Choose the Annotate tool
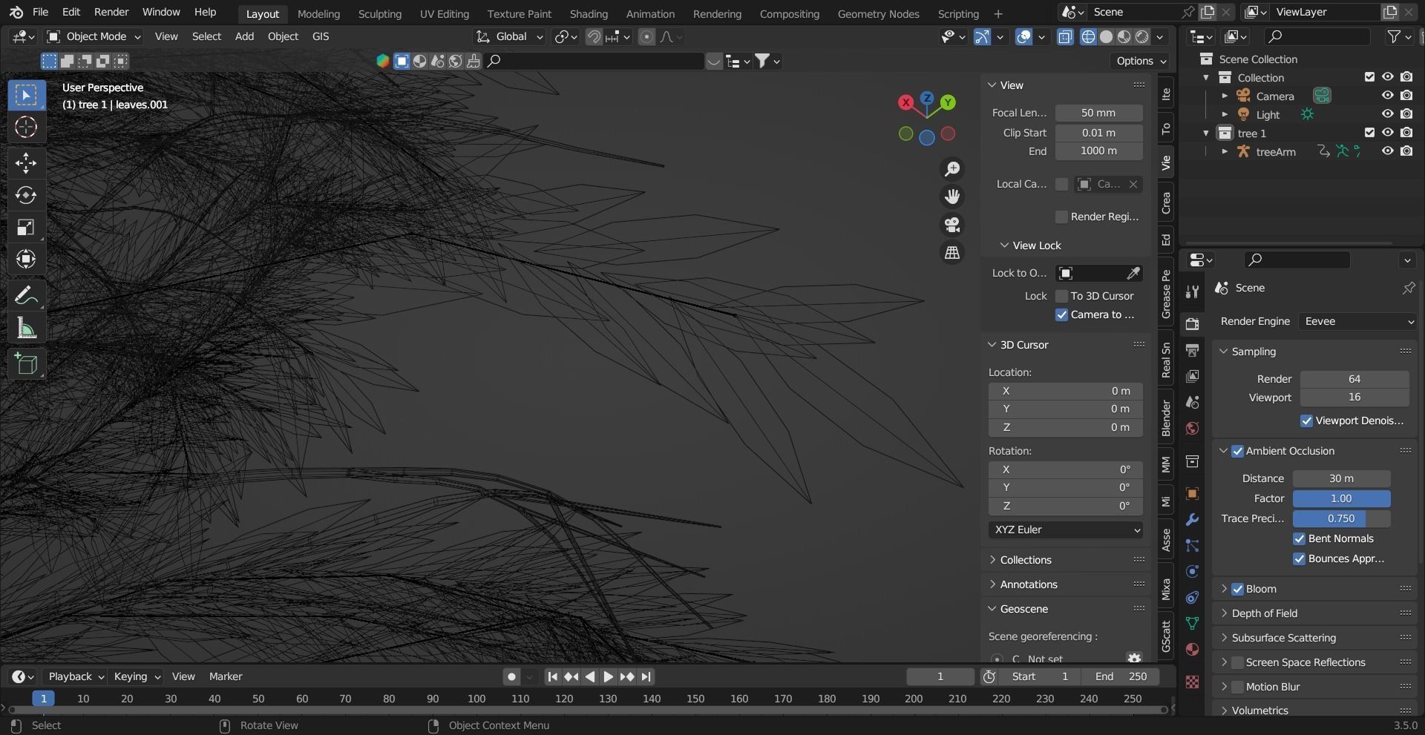Image resolution: width=1425 pixels, height=735 pixels. [26, 295]
